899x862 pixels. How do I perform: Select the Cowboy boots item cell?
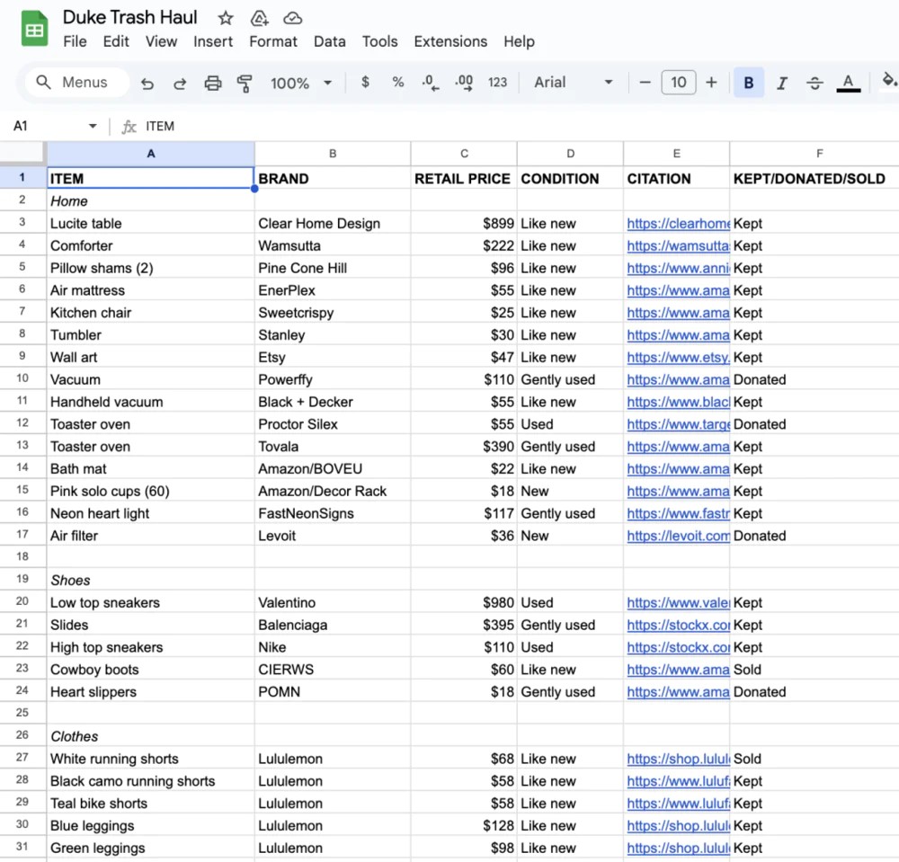tap(151, 670)
